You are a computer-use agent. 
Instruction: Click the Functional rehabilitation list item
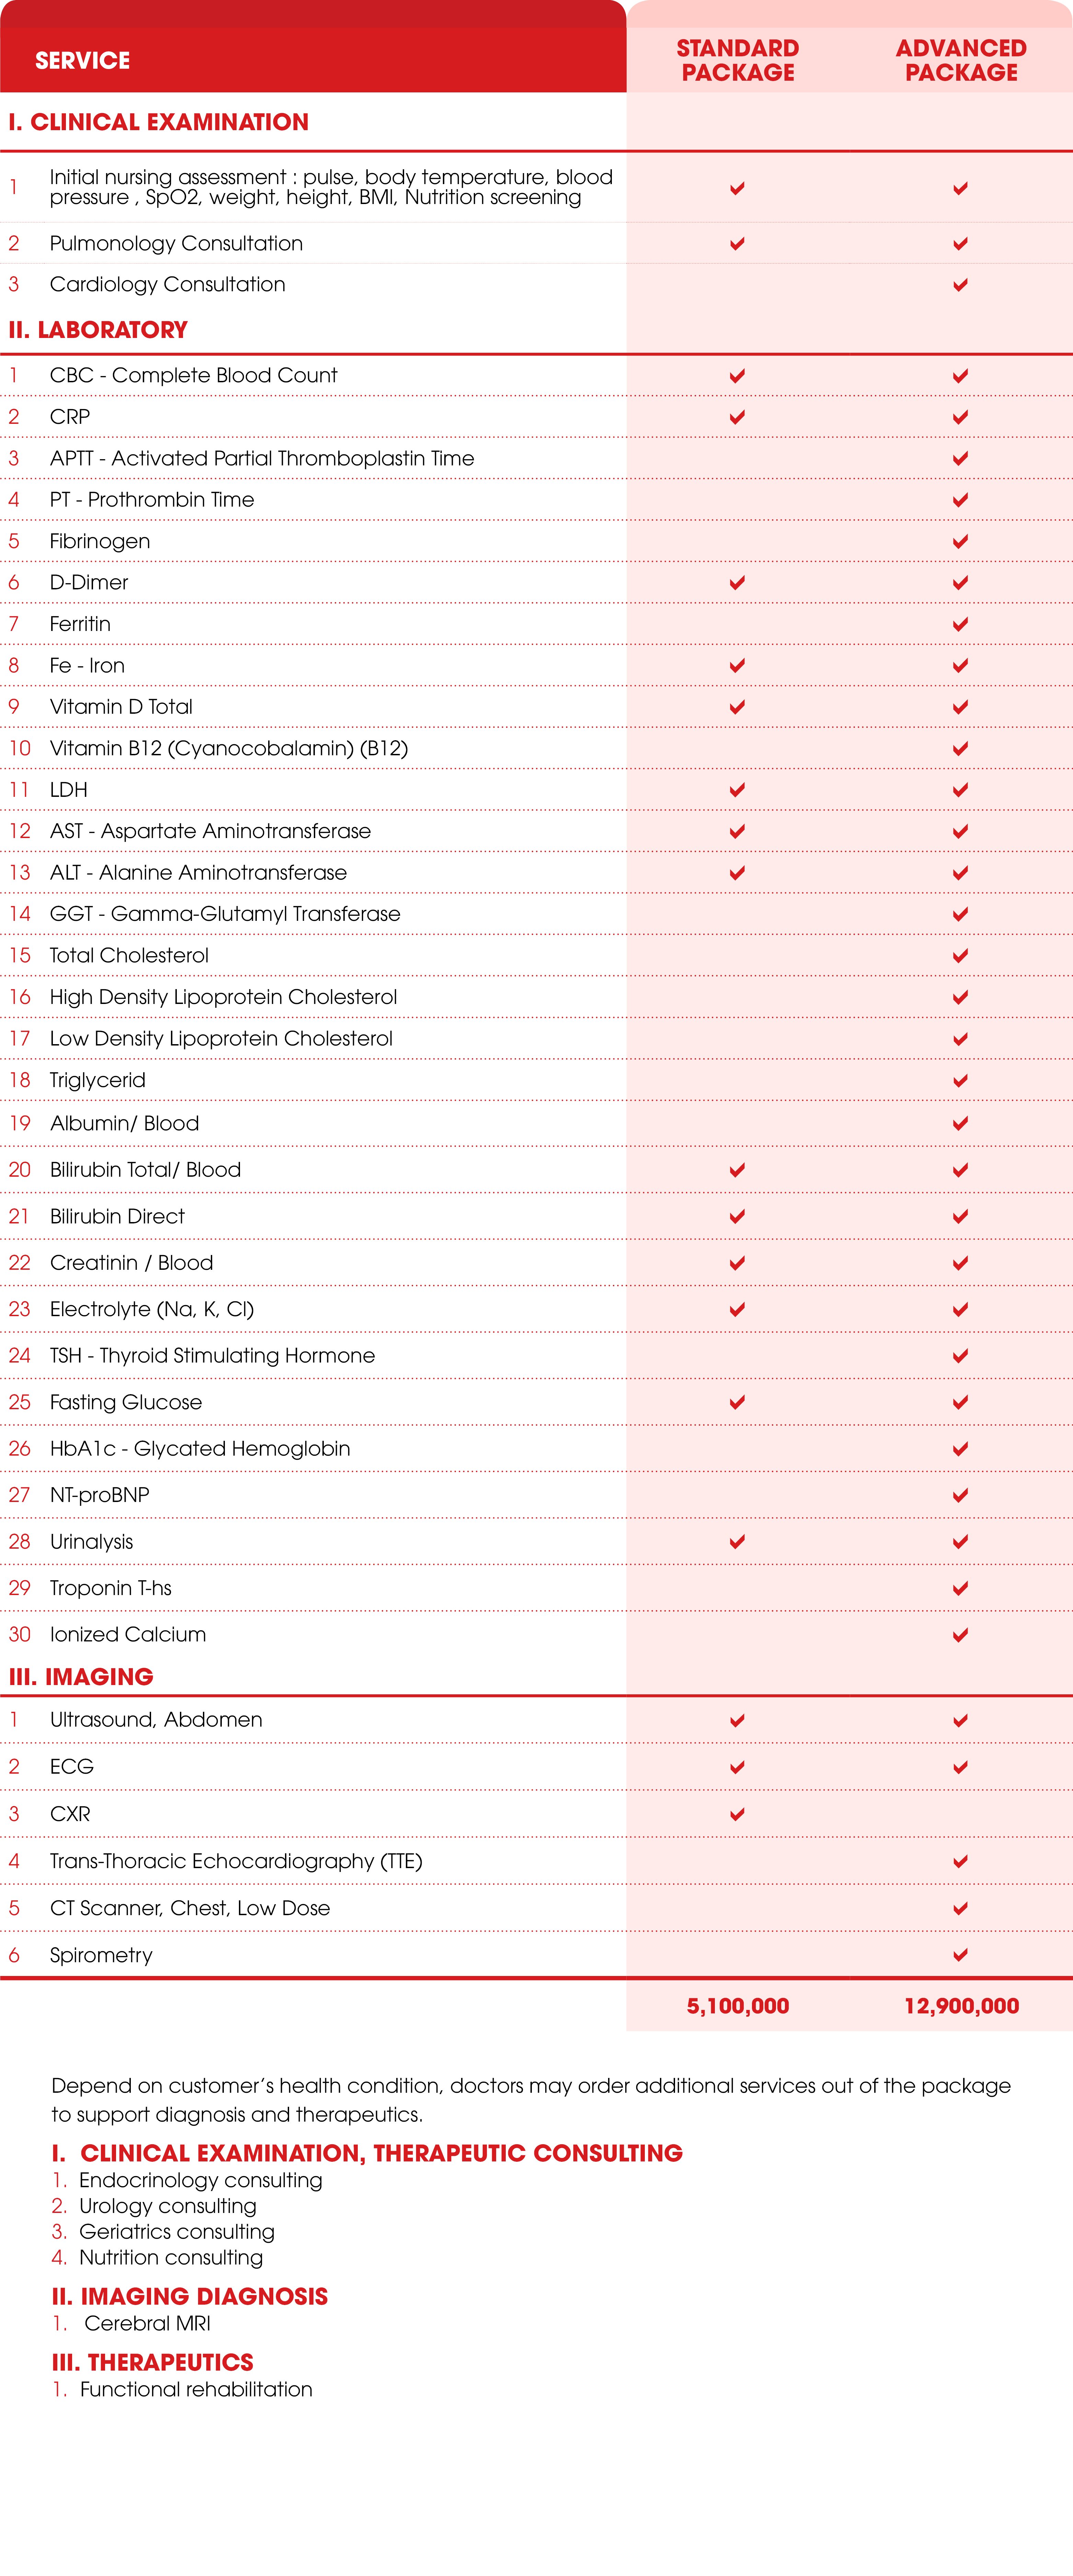pos(196,2389)
